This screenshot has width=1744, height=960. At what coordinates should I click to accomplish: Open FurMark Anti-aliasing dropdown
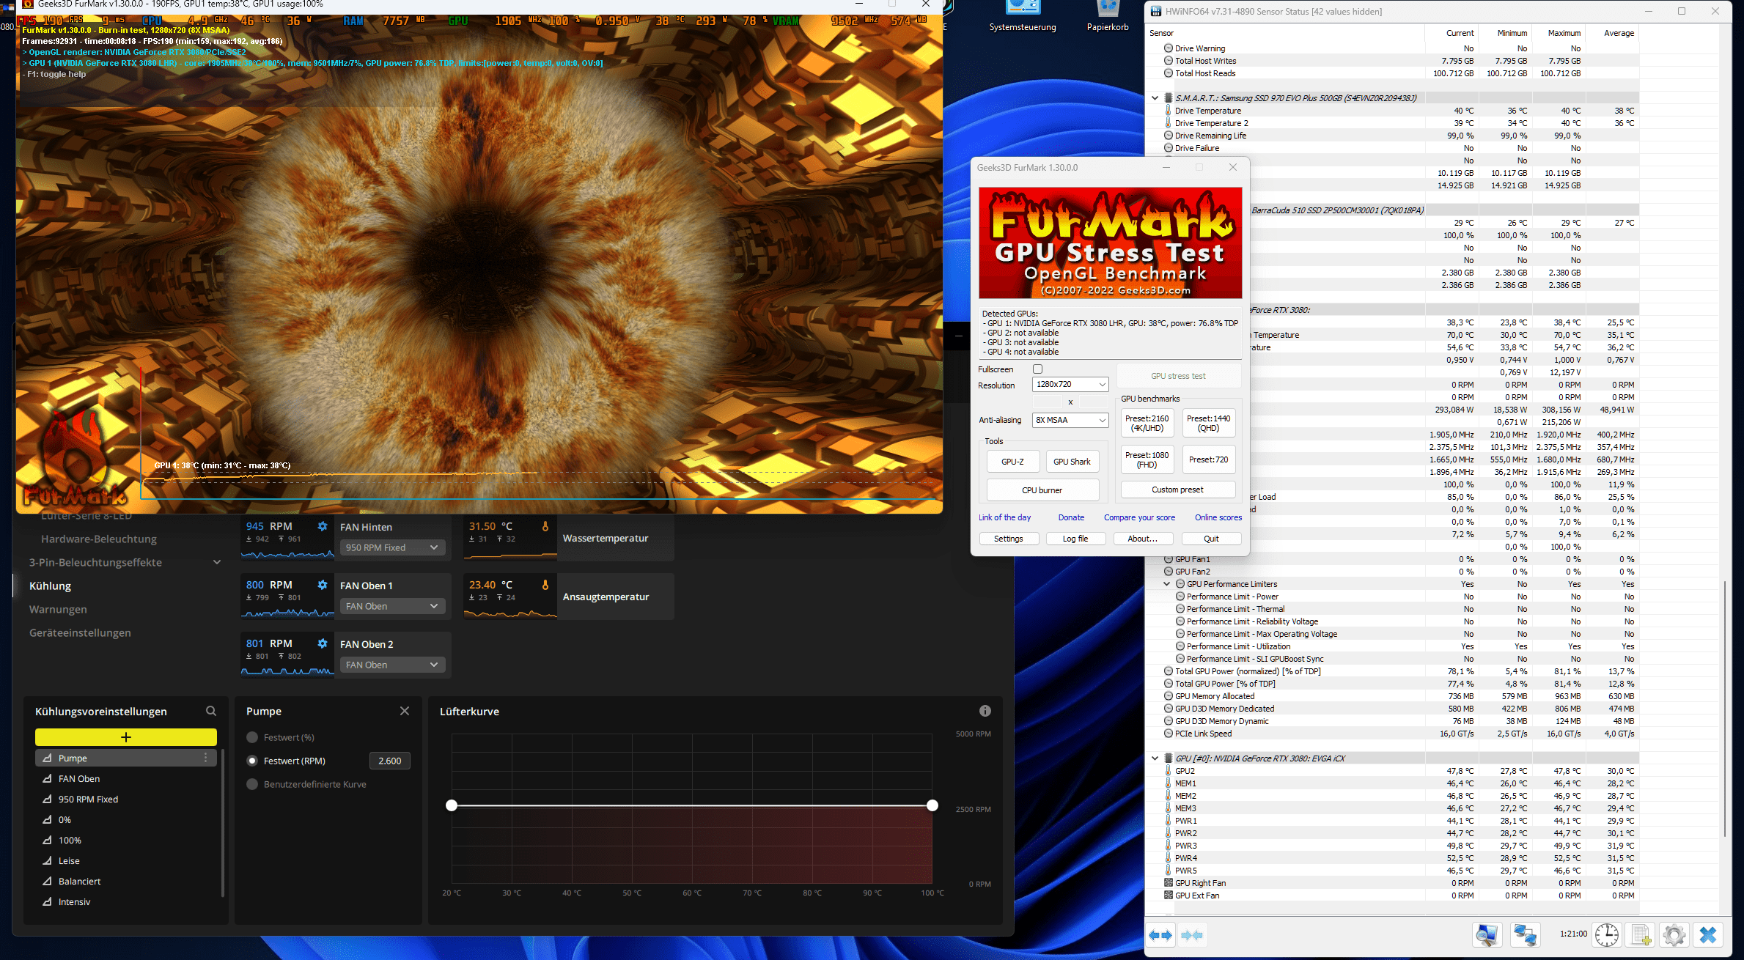coord(1070,420)
